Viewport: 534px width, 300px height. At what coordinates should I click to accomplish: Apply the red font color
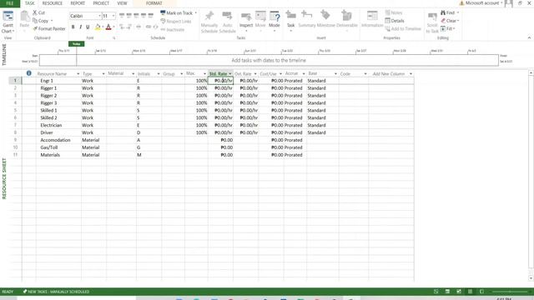[x=108, y=27]
